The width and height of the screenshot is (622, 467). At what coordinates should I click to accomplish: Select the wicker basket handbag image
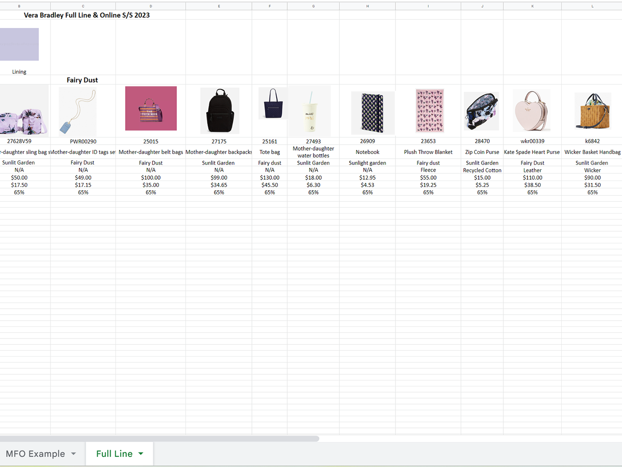(593, 111)
